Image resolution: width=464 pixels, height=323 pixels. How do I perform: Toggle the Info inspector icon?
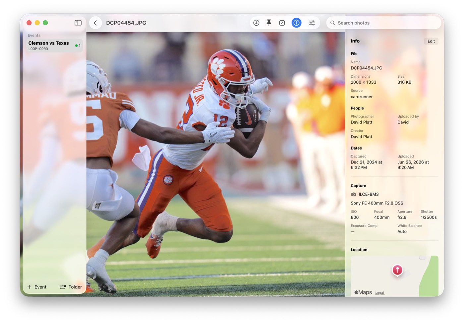tap(296, 23)
